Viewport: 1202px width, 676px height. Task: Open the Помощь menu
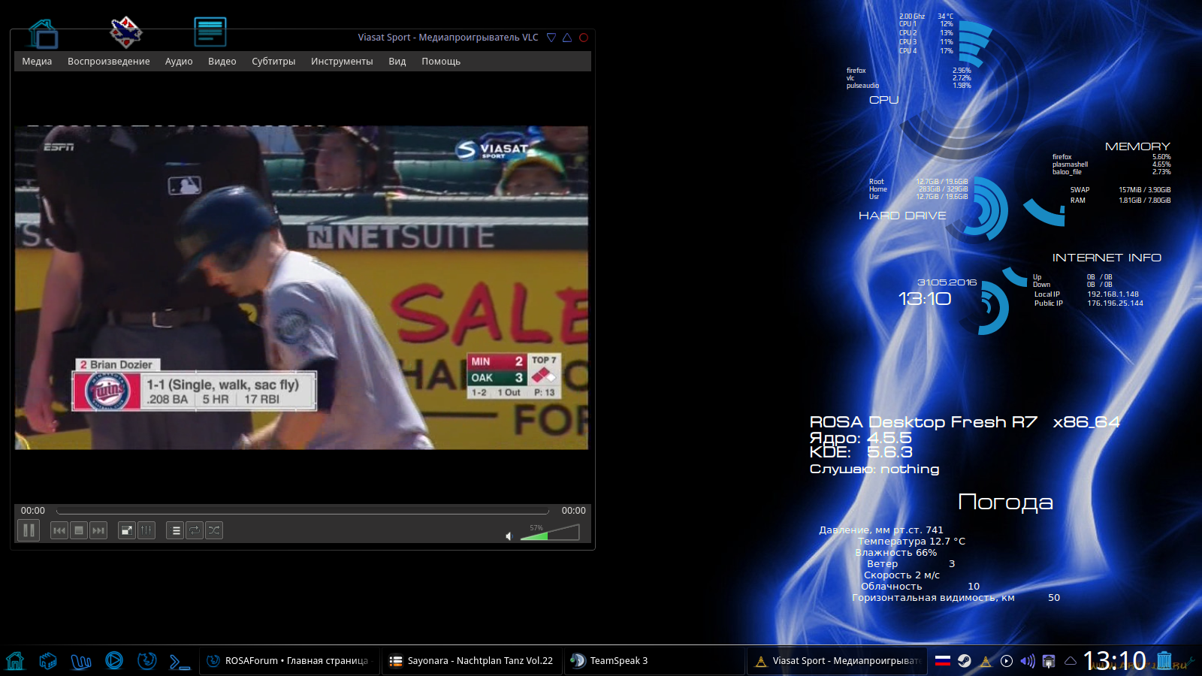[441, 62]
